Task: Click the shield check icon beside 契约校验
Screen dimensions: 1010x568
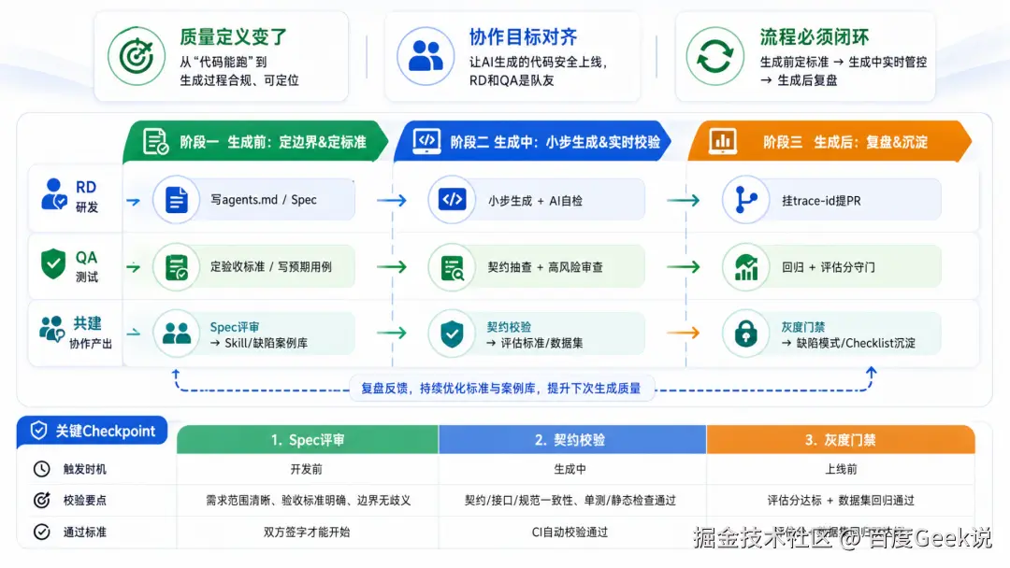Action: click(x=452, y=334)
